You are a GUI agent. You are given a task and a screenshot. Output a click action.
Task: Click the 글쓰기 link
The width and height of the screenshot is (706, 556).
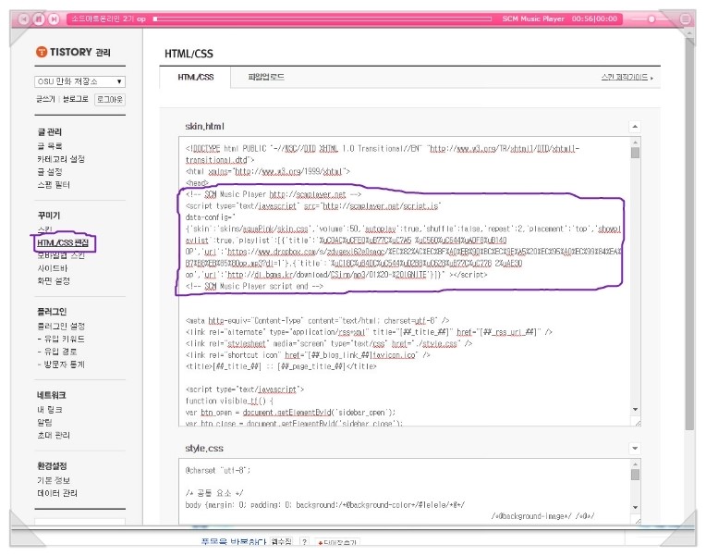[45, 99]
